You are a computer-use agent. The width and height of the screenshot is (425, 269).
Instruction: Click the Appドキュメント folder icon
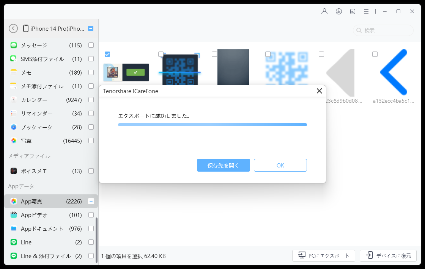coord(14,229)
